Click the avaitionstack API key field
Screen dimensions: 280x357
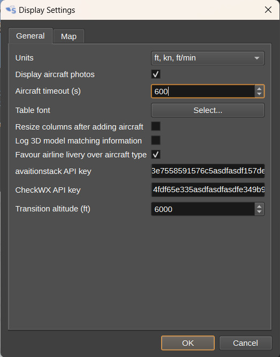pyautogui.click(x=208, y=171)
